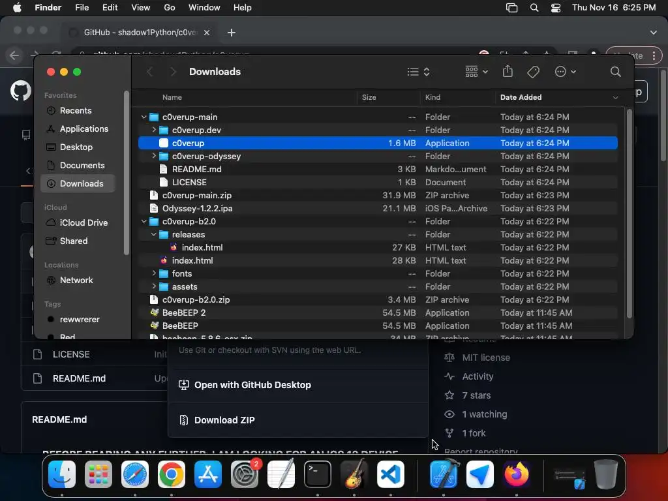This screenshot has width=668, height=501.
Task: Open Visual Studio Code from the Dock
Action: click(x=391, y=474)
